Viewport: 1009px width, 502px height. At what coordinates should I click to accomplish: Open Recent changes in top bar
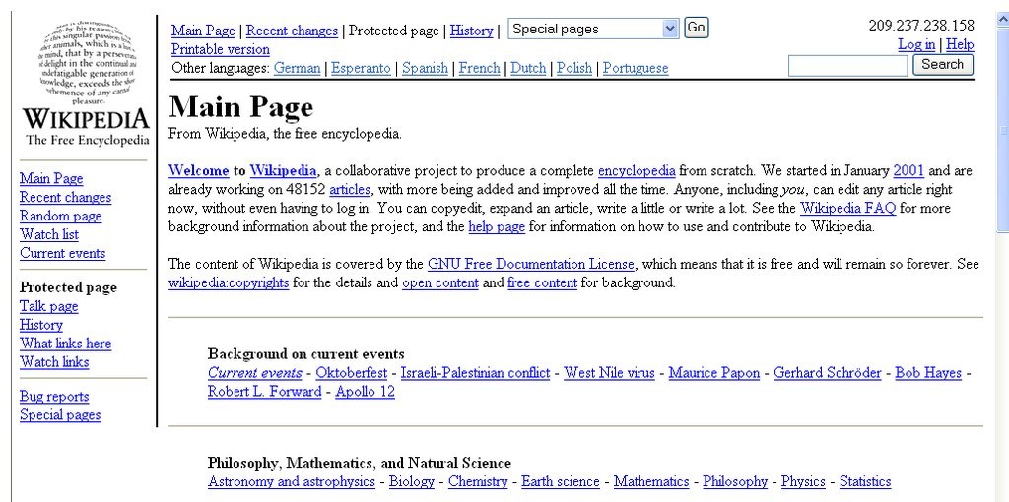(292, 31)
